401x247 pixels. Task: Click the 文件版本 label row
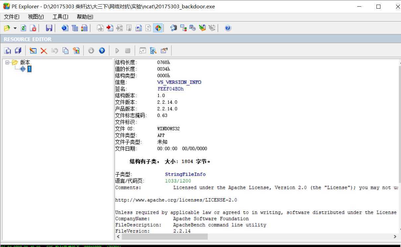(126, 102)
